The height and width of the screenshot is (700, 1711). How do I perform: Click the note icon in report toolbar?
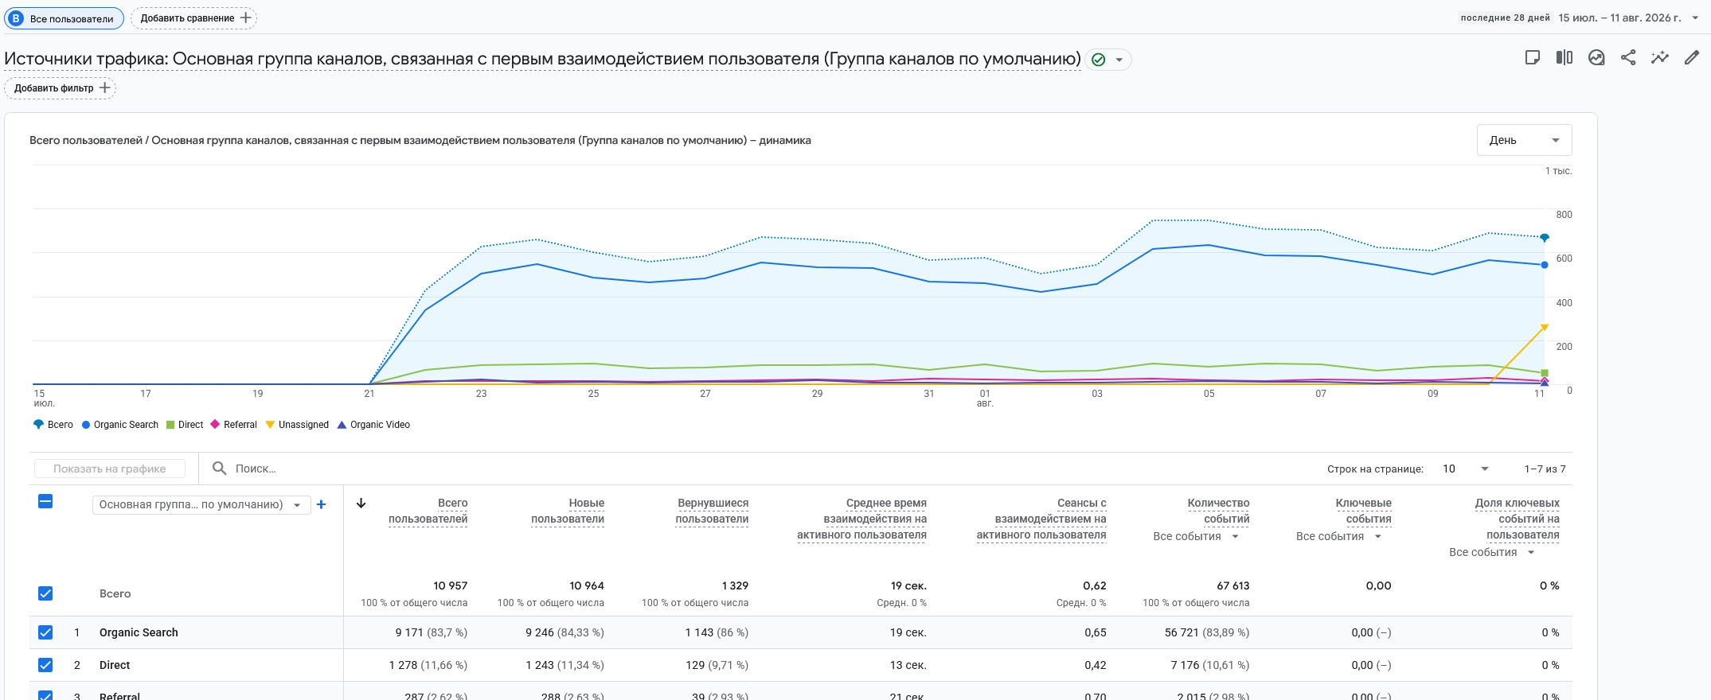1533,57
